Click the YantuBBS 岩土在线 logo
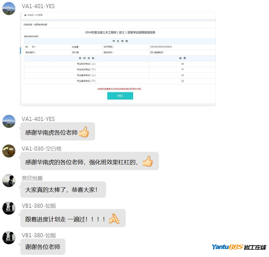The width and height of the screenshot is (269, 257). (x=239, y=247)
